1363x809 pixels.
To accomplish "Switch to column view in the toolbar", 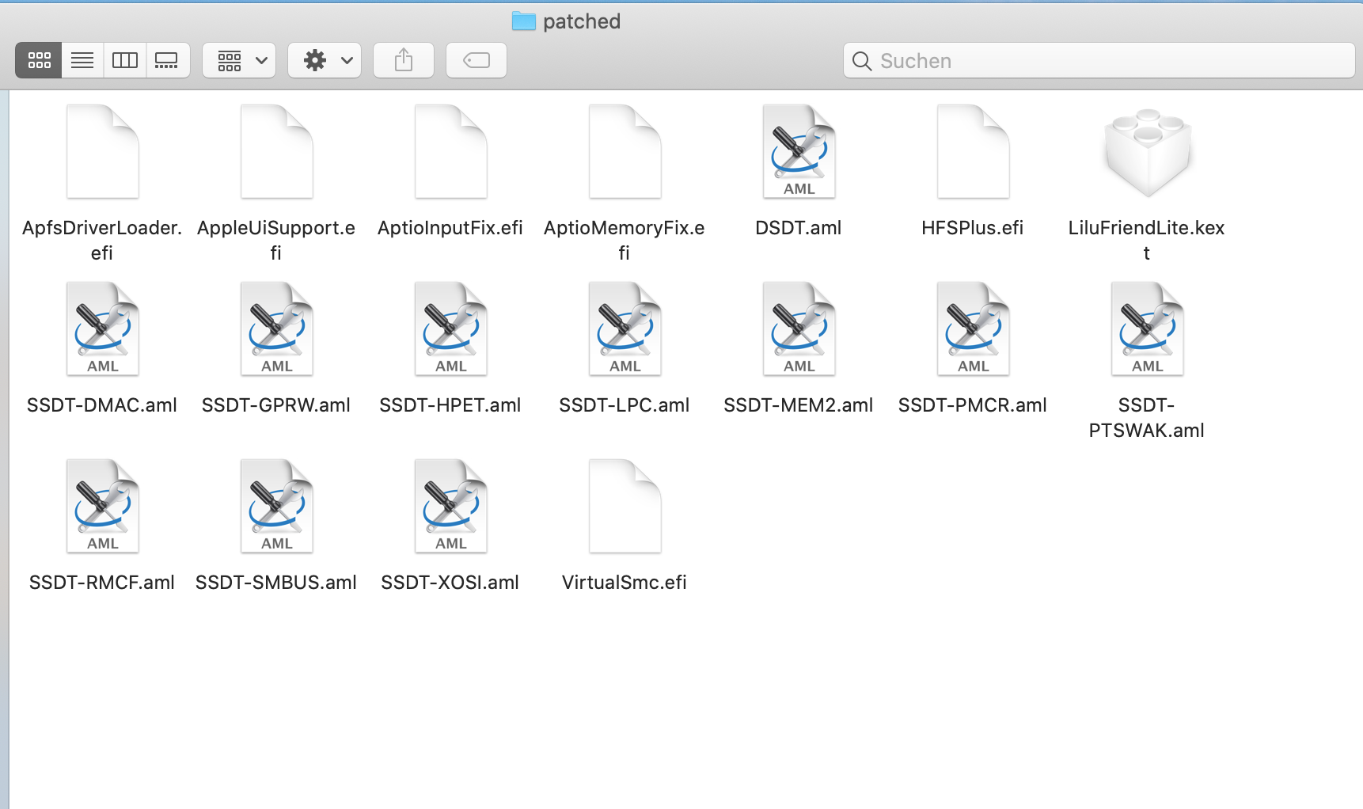I will 125,60.
